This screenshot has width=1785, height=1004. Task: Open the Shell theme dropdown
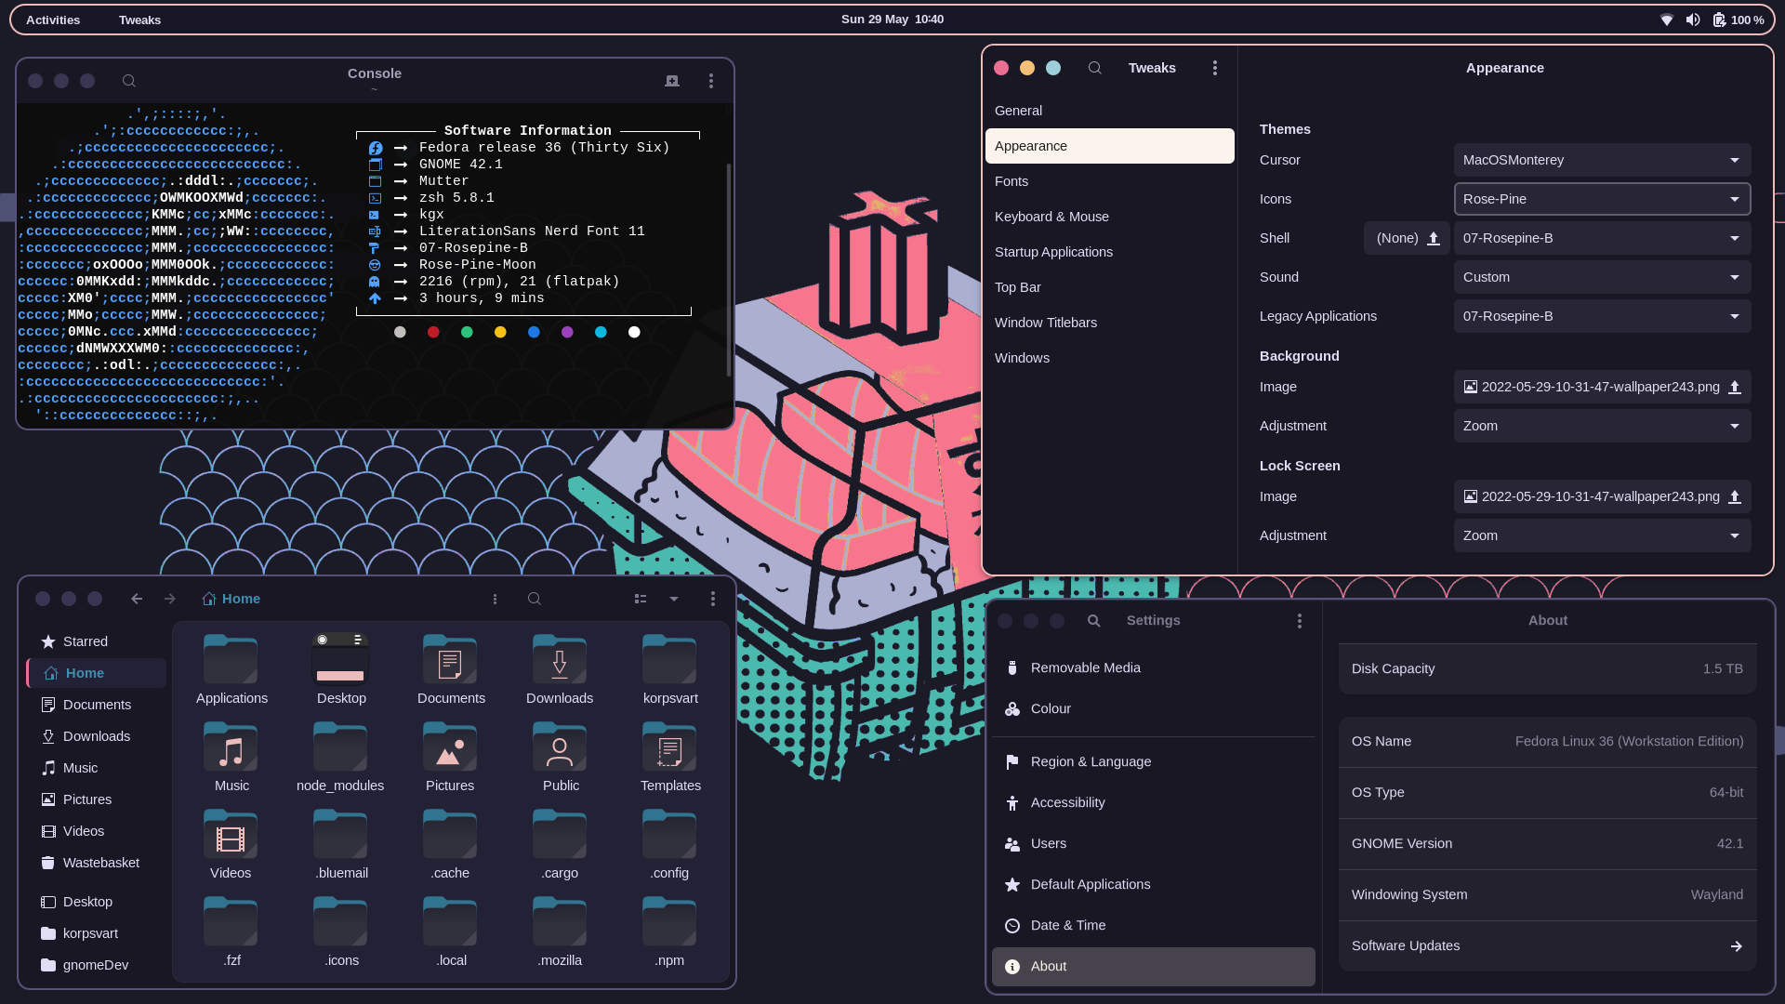(x=1602, y=238)
